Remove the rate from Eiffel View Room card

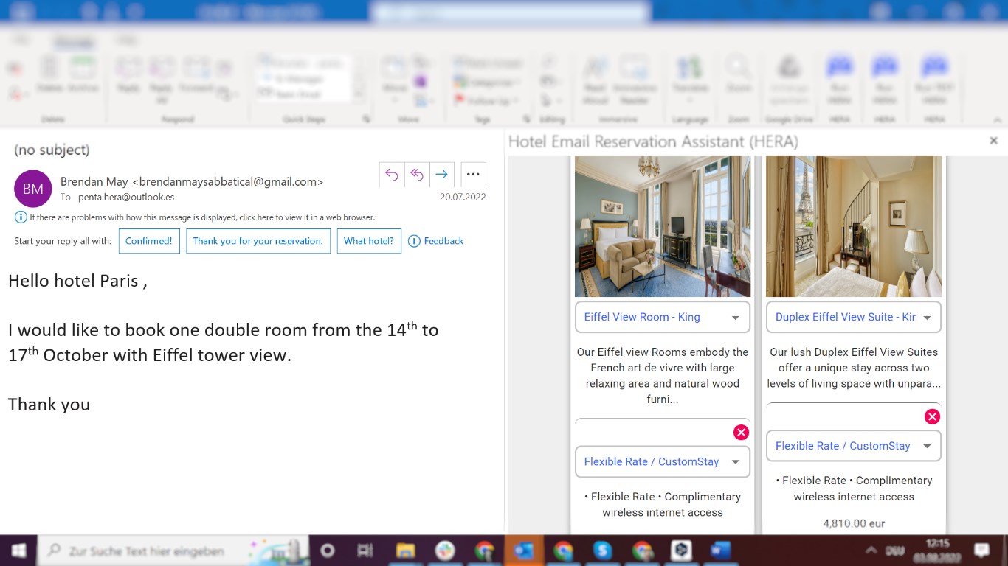pyautogui.click(x=741, y=433)
